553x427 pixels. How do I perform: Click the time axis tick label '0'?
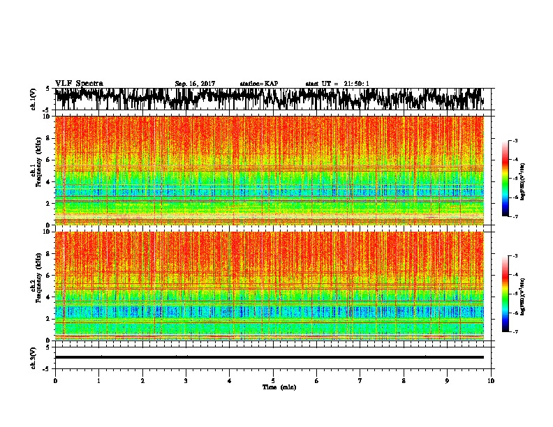[55, 380]
